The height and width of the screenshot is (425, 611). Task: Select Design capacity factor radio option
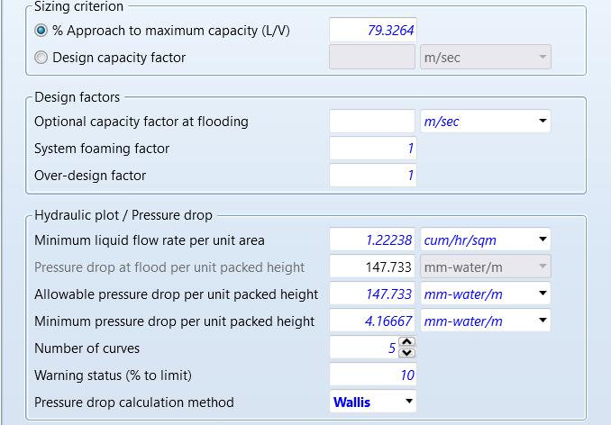(x=41, y=58)
